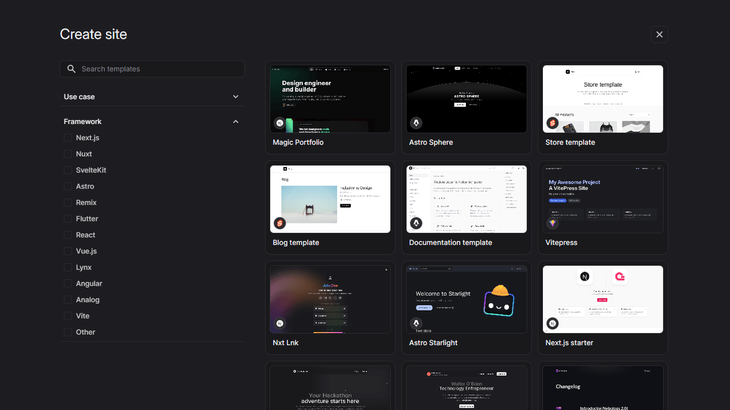Viewport: 730px width, 410px height.
Task: Click the Astro badge on Documentation template
Action: click(x=416, y=223)
